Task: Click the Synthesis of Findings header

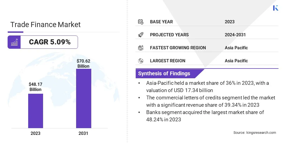Action: pos(164,73)
